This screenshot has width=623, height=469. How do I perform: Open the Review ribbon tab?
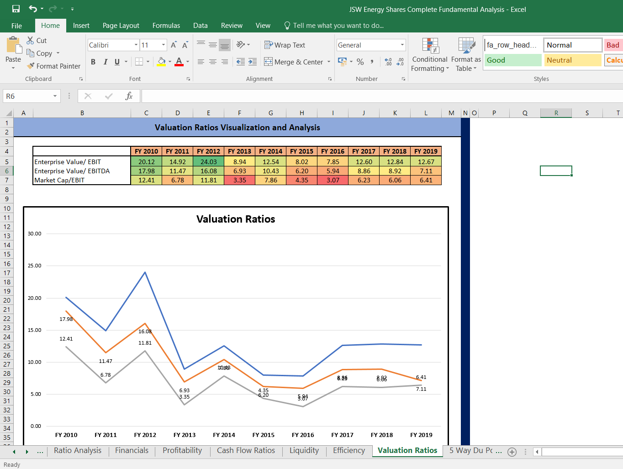pyautogui.click(x=232, y=26)
